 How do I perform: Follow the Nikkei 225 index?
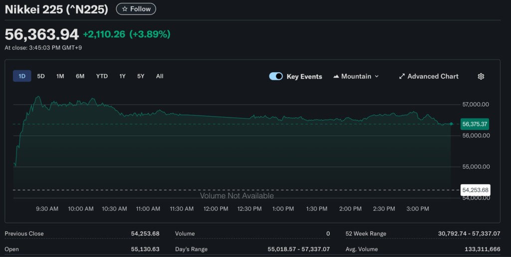point(136,9)
